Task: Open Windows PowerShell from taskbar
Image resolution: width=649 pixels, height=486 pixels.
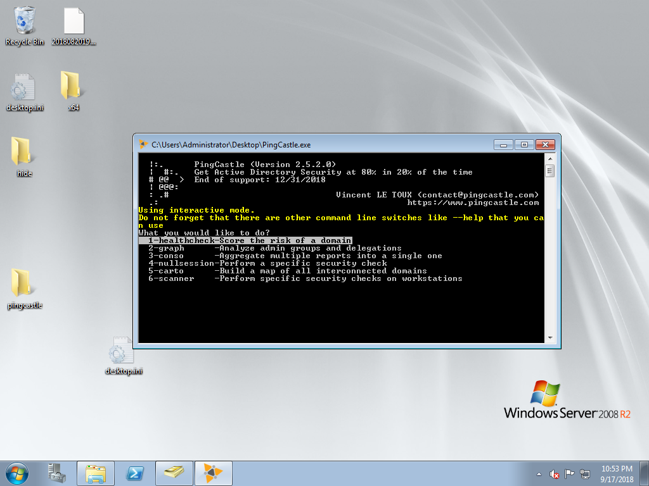Action: tap(134, 473)
